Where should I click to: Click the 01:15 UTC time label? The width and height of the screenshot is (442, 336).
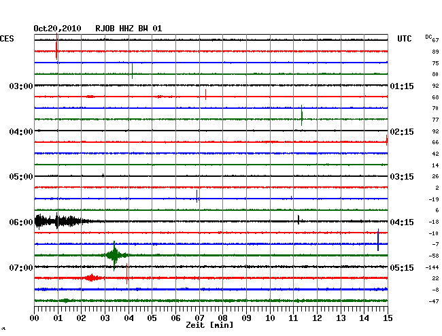(x=402, y=86)
